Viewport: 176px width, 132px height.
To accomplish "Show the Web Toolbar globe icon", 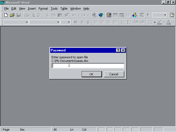I will pyautogui.click(x=101, y=15).
